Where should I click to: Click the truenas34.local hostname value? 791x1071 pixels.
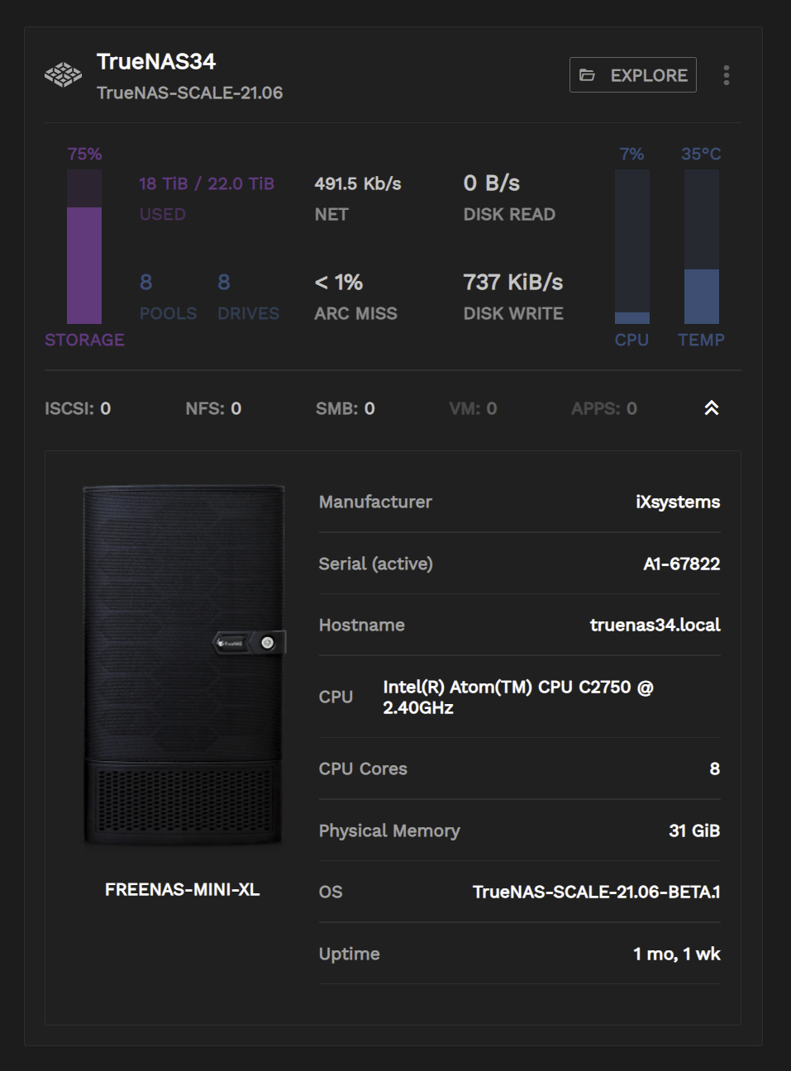click(x=655, y=625)
